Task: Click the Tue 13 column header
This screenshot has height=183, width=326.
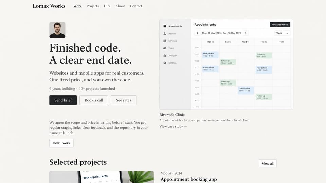Action: pyautogui.click(x=228, y=42)
